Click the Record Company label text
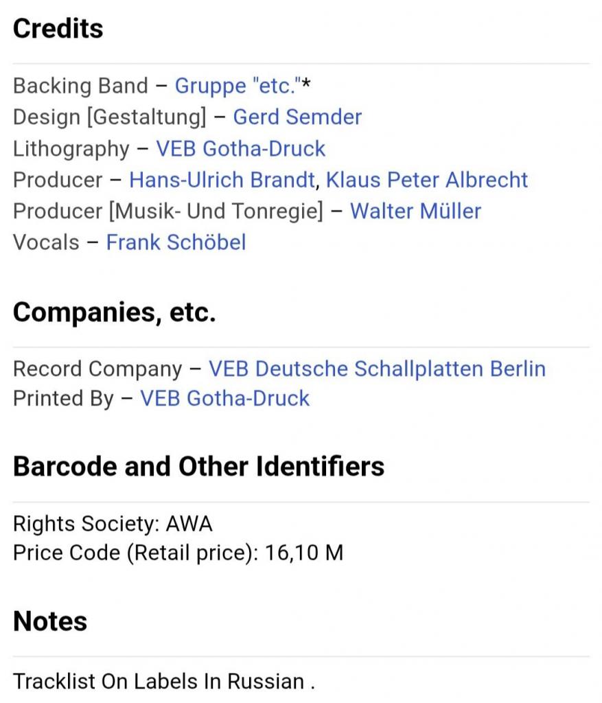The image size is (602, 703). [97, 369]
